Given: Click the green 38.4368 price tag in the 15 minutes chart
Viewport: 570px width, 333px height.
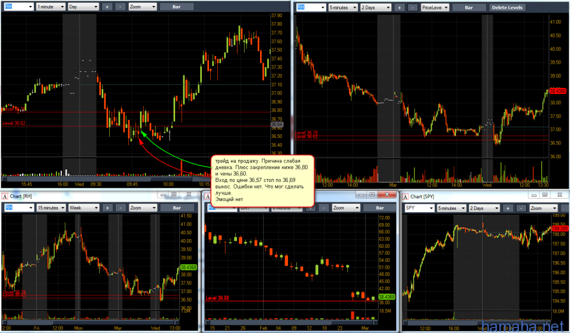Looking at the screenshot, I should click(x=188, y=267).
